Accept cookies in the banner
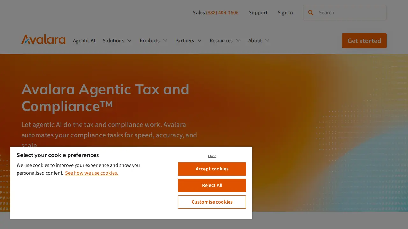408x229 pixels. click(212, 169)
